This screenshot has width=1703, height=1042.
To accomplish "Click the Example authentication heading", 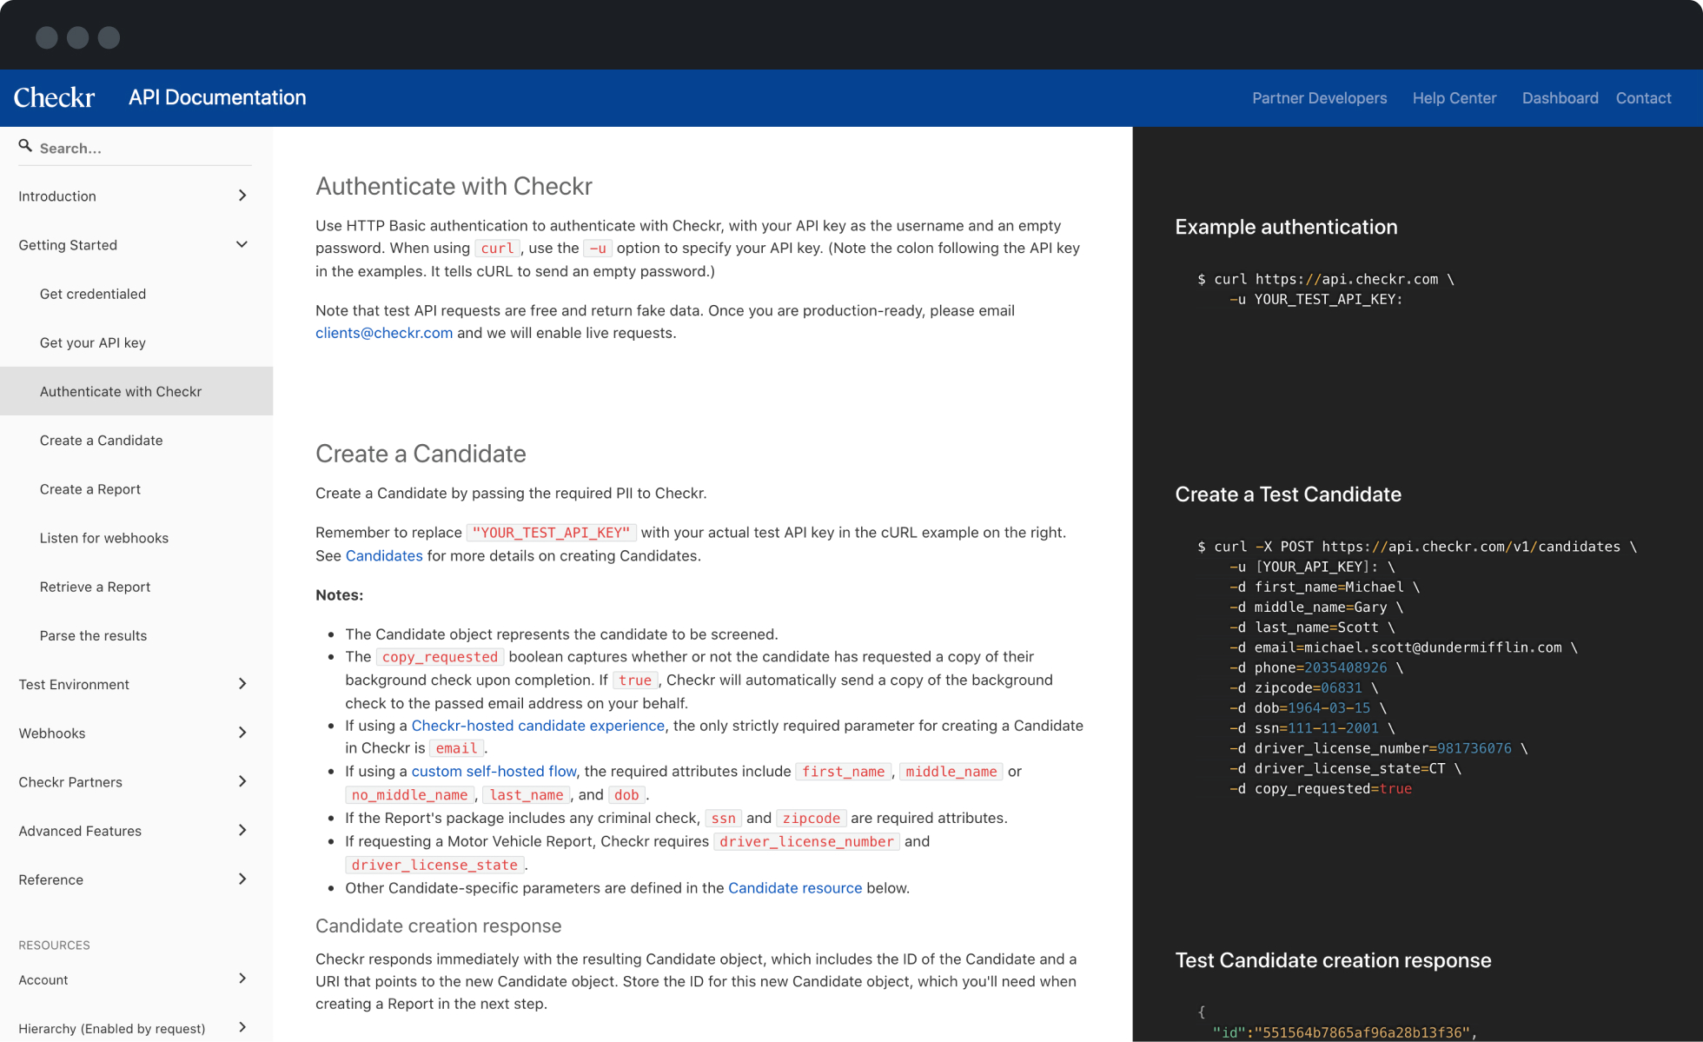I will (1287, 227).
